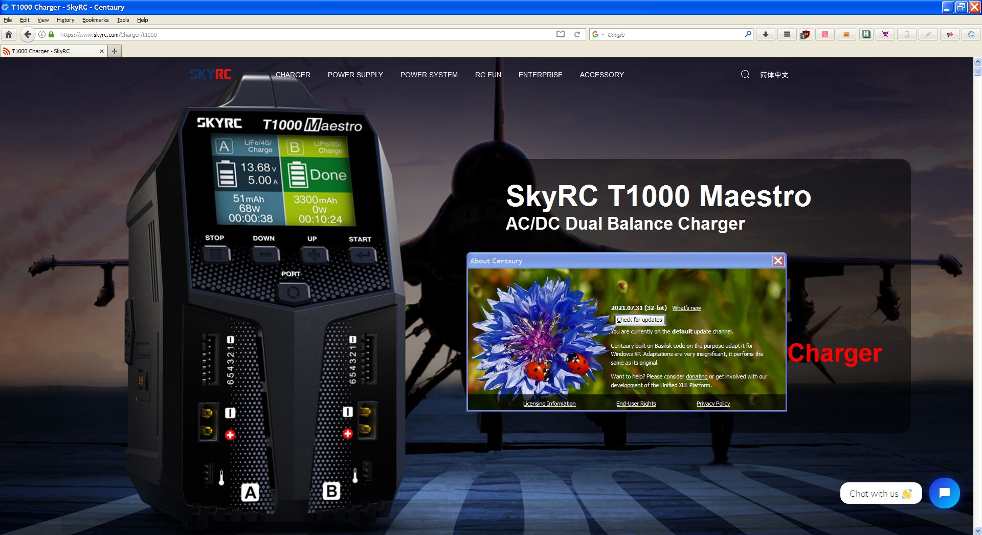The height and width of the screenshot is (535, 982).
Task: Click the purple X-shaped extension icon
Action: click(x=885, y=34)
